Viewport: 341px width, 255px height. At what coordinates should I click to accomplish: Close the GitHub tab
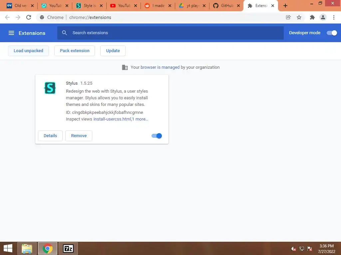tap(238, 6)
